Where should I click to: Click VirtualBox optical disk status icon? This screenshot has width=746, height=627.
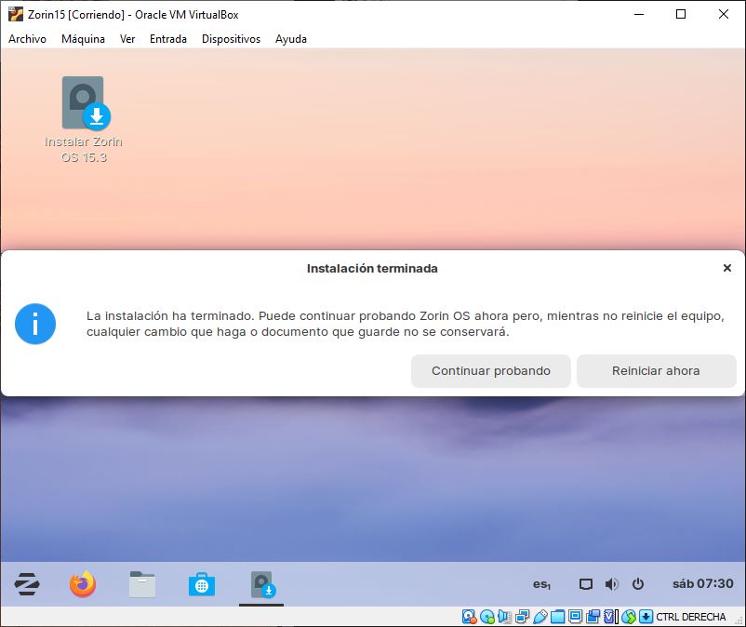tap(486, 617)
